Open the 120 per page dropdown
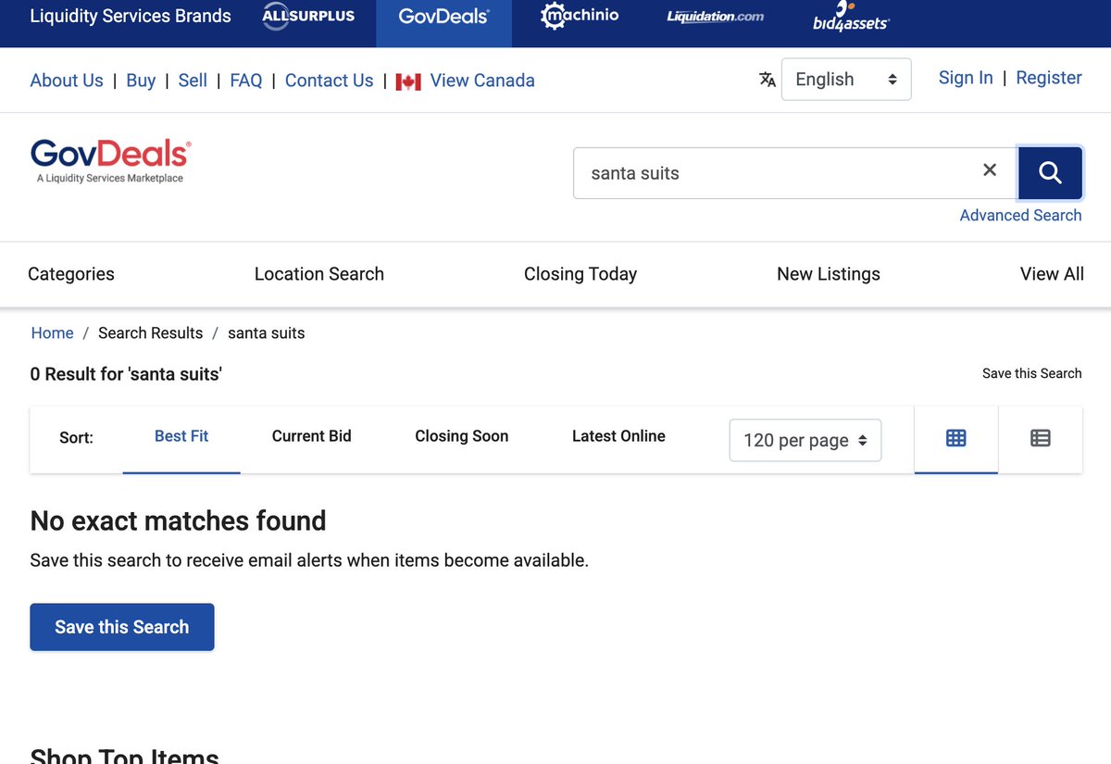Viewport: 1111px width, 764px height. point(805,441)
